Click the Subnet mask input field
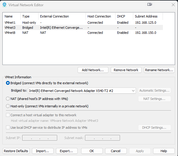 click(102, 138)
